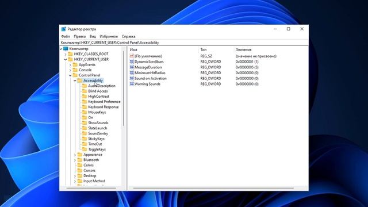Click the DWORD icon of Sound on Activation
This screenshot has width=368, height=207.
132,78
